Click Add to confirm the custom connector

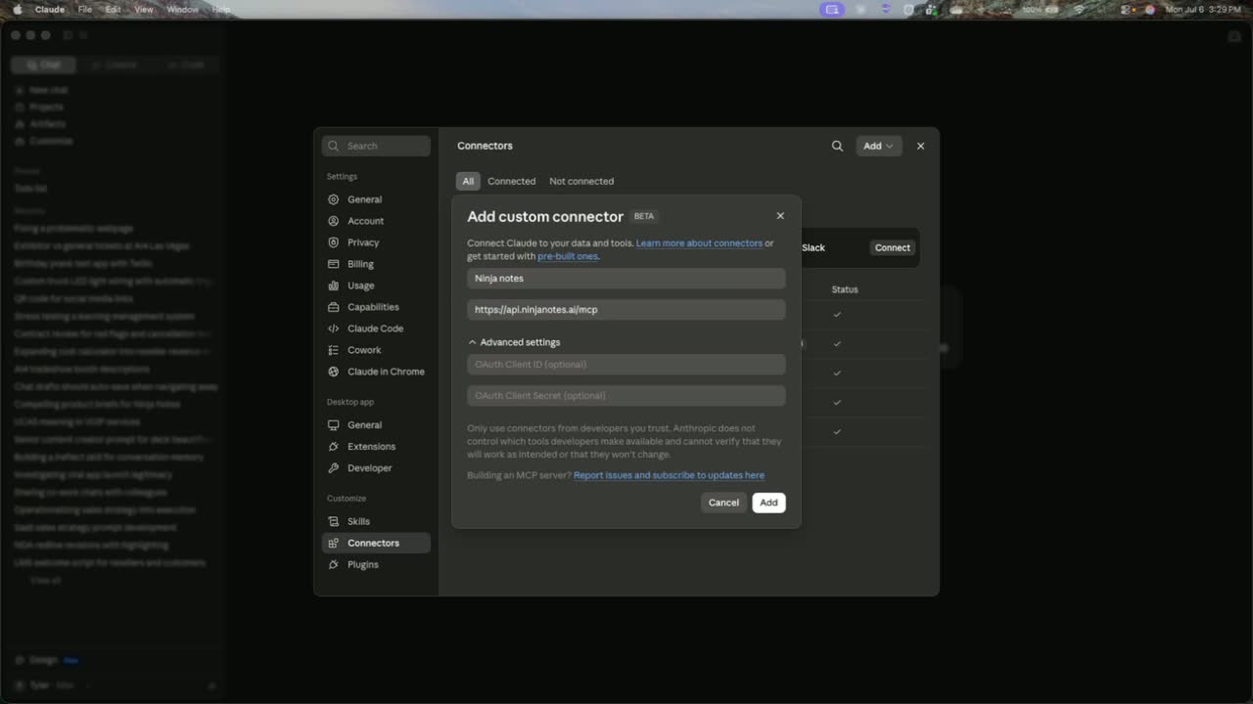coord(768,503)
